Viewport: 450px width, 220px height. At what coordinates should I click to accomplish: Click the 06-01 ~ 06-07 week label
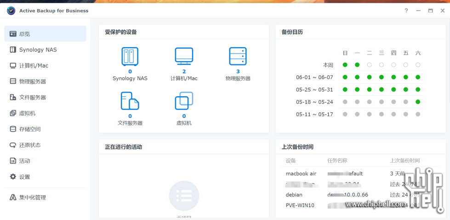314,77
